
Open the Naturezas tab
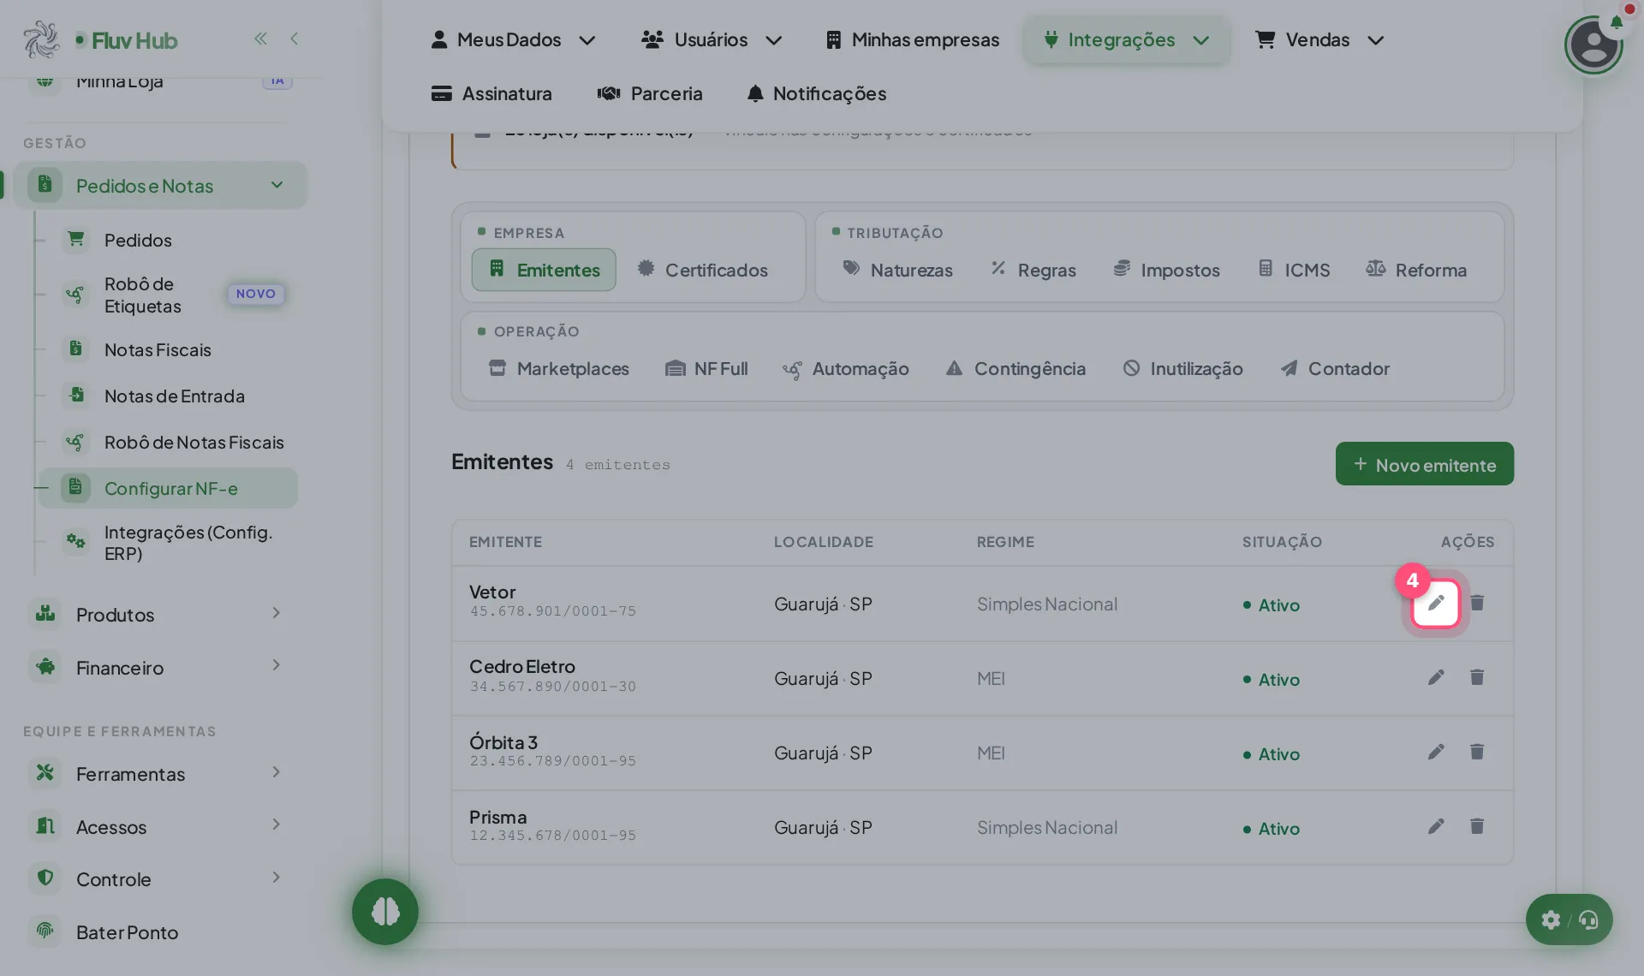(897, 270)
